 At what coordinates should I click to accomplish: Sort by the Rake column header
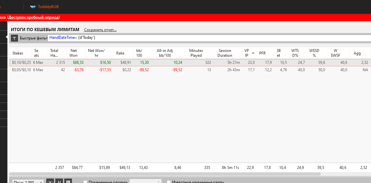pyautogui.click(x=120, y=53)
